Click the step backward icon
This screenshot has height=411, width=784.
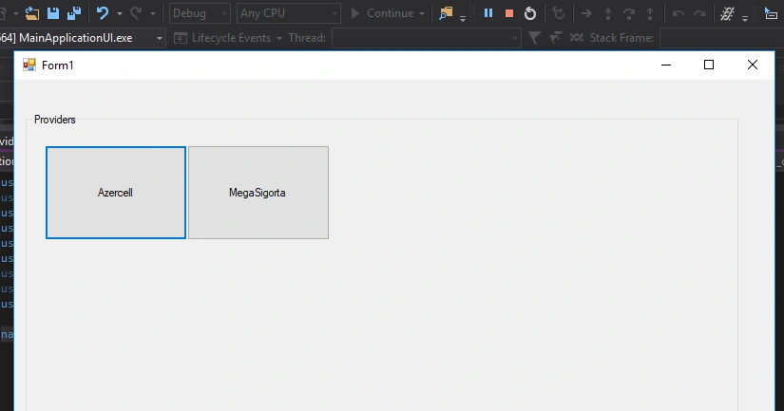point(678,13)
